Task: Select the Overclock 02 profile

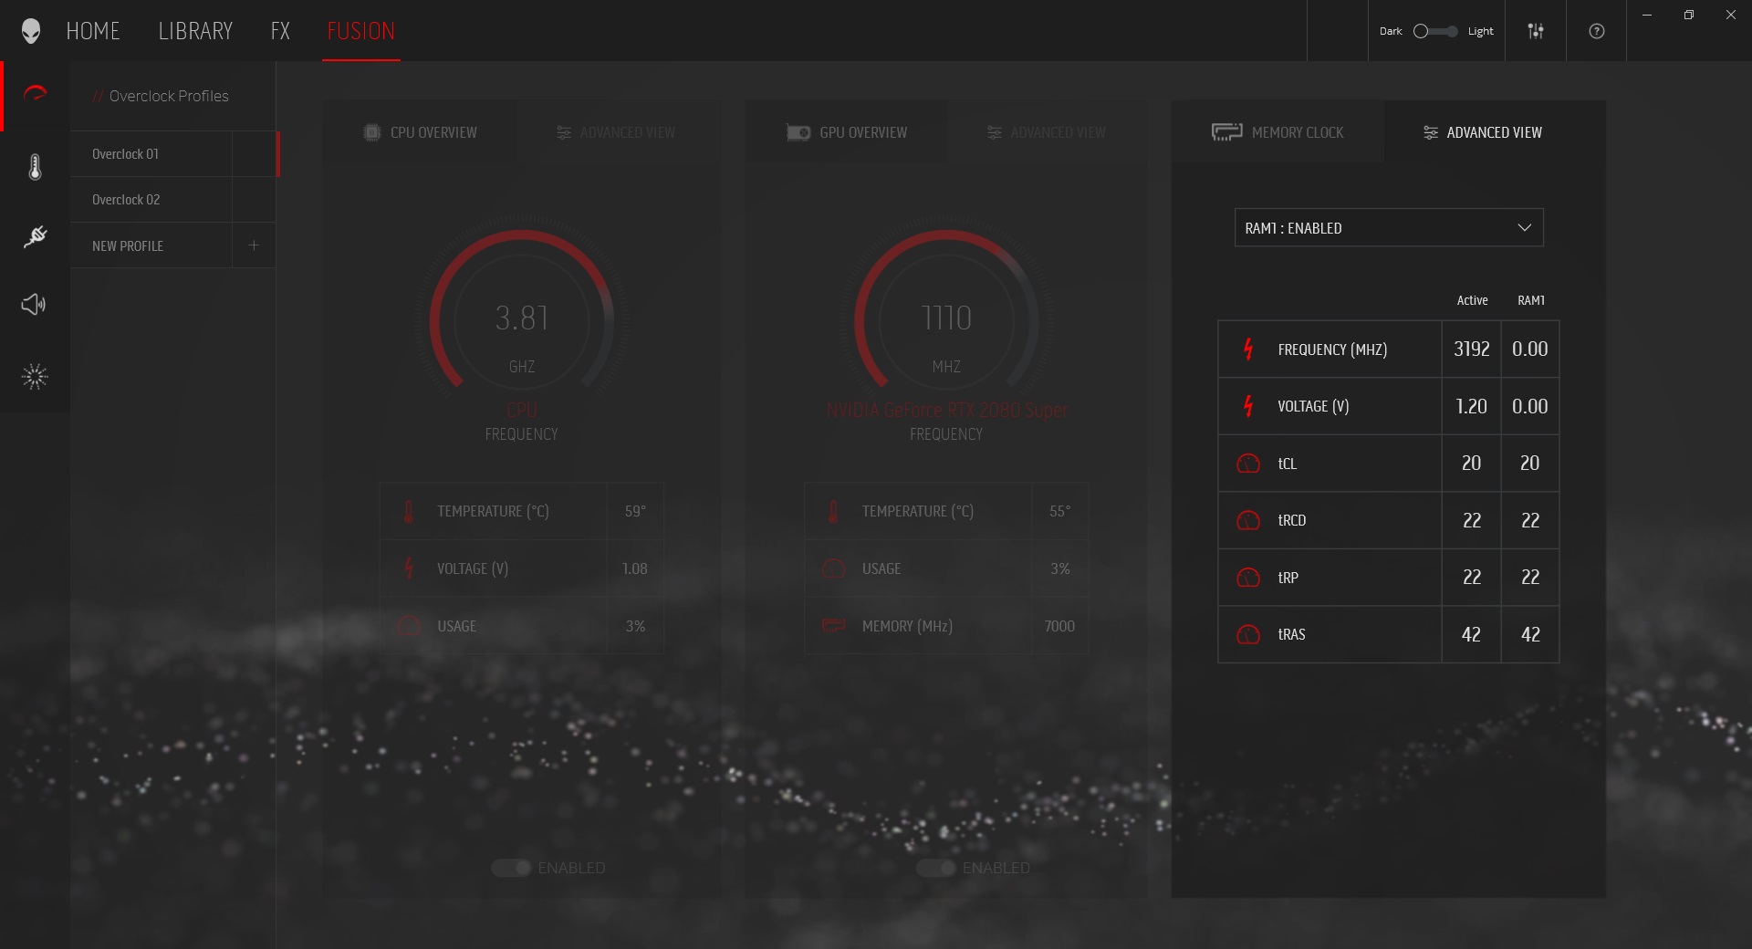Action: coord(151,200)
